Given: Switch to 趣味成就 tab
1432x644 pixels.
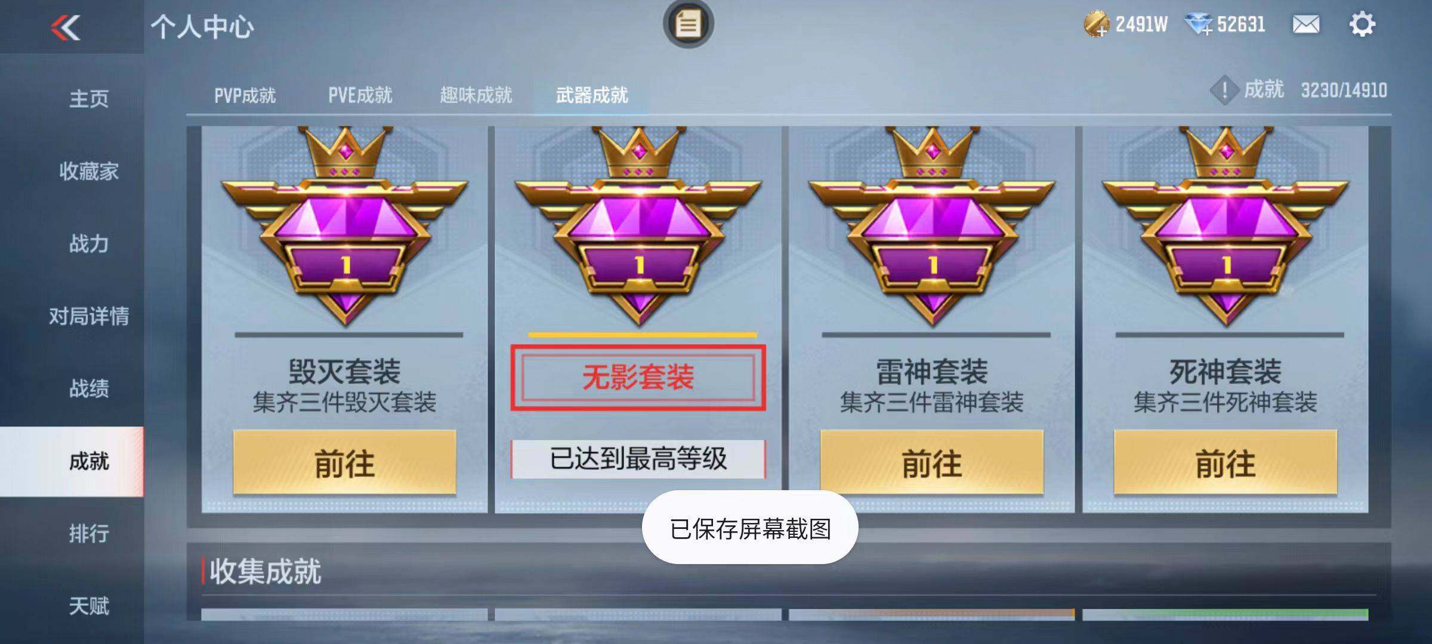Looking at the screenshot, I should [x=476, y=95].
